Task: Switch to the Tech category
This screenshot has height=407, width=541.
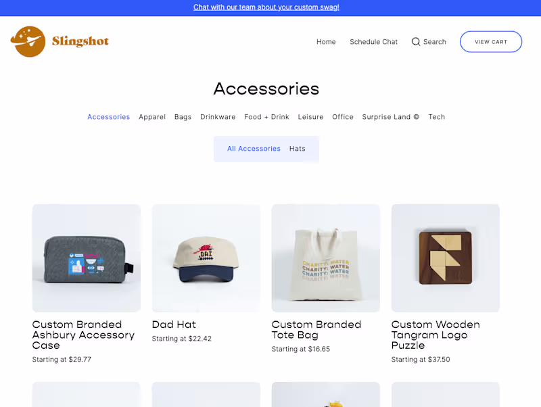Action: tap(436, 117)
